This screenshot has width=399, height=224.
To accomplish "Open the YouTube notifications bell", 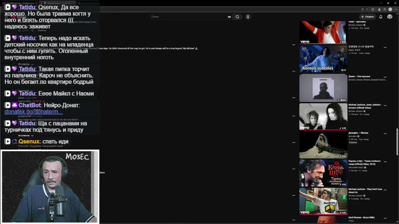I will [381, 17].
